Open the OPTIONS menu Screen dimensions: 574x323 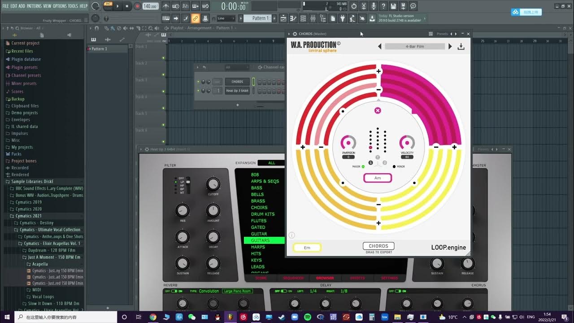coord(60,6)
